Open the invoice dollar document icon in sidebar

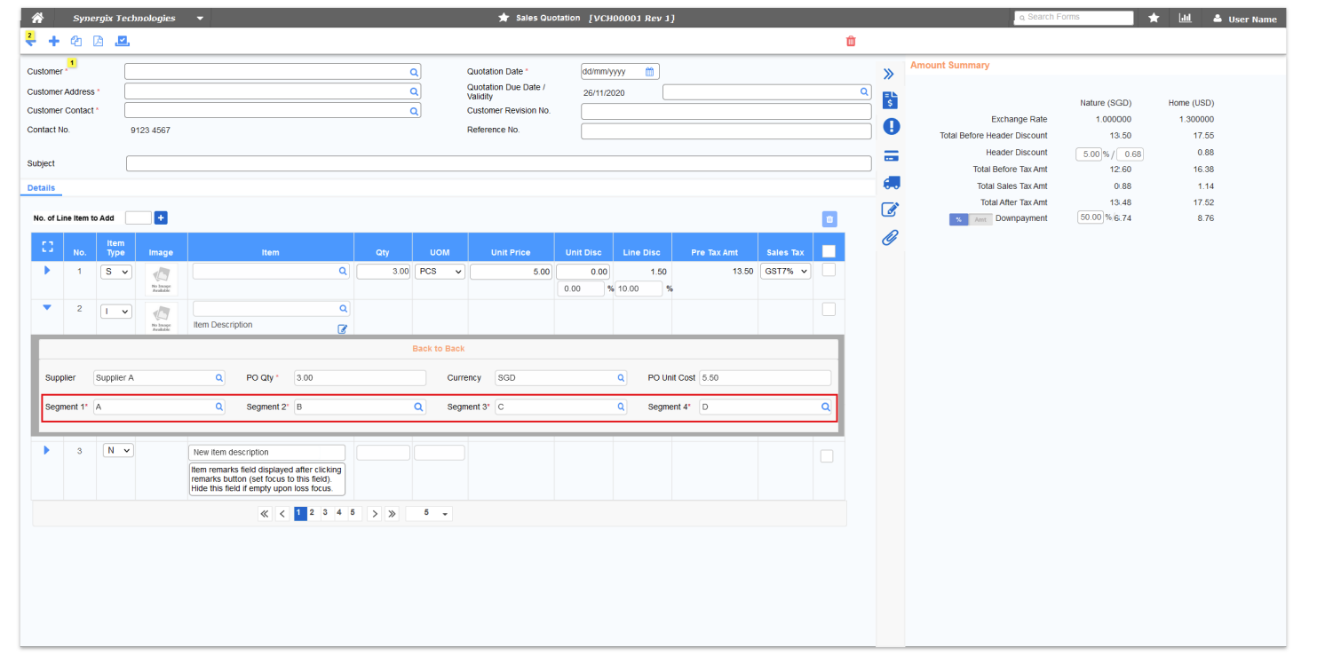point(891,99)
